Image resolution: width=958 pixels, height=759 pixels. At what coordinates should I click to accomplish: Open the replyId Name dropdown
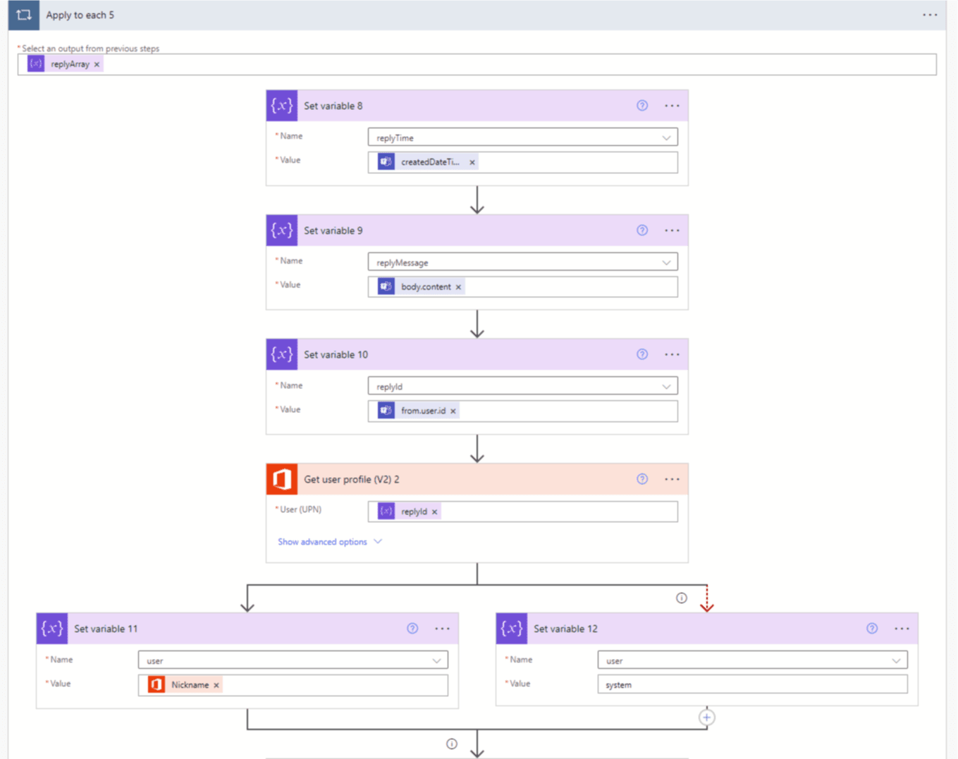click(666, 387)
